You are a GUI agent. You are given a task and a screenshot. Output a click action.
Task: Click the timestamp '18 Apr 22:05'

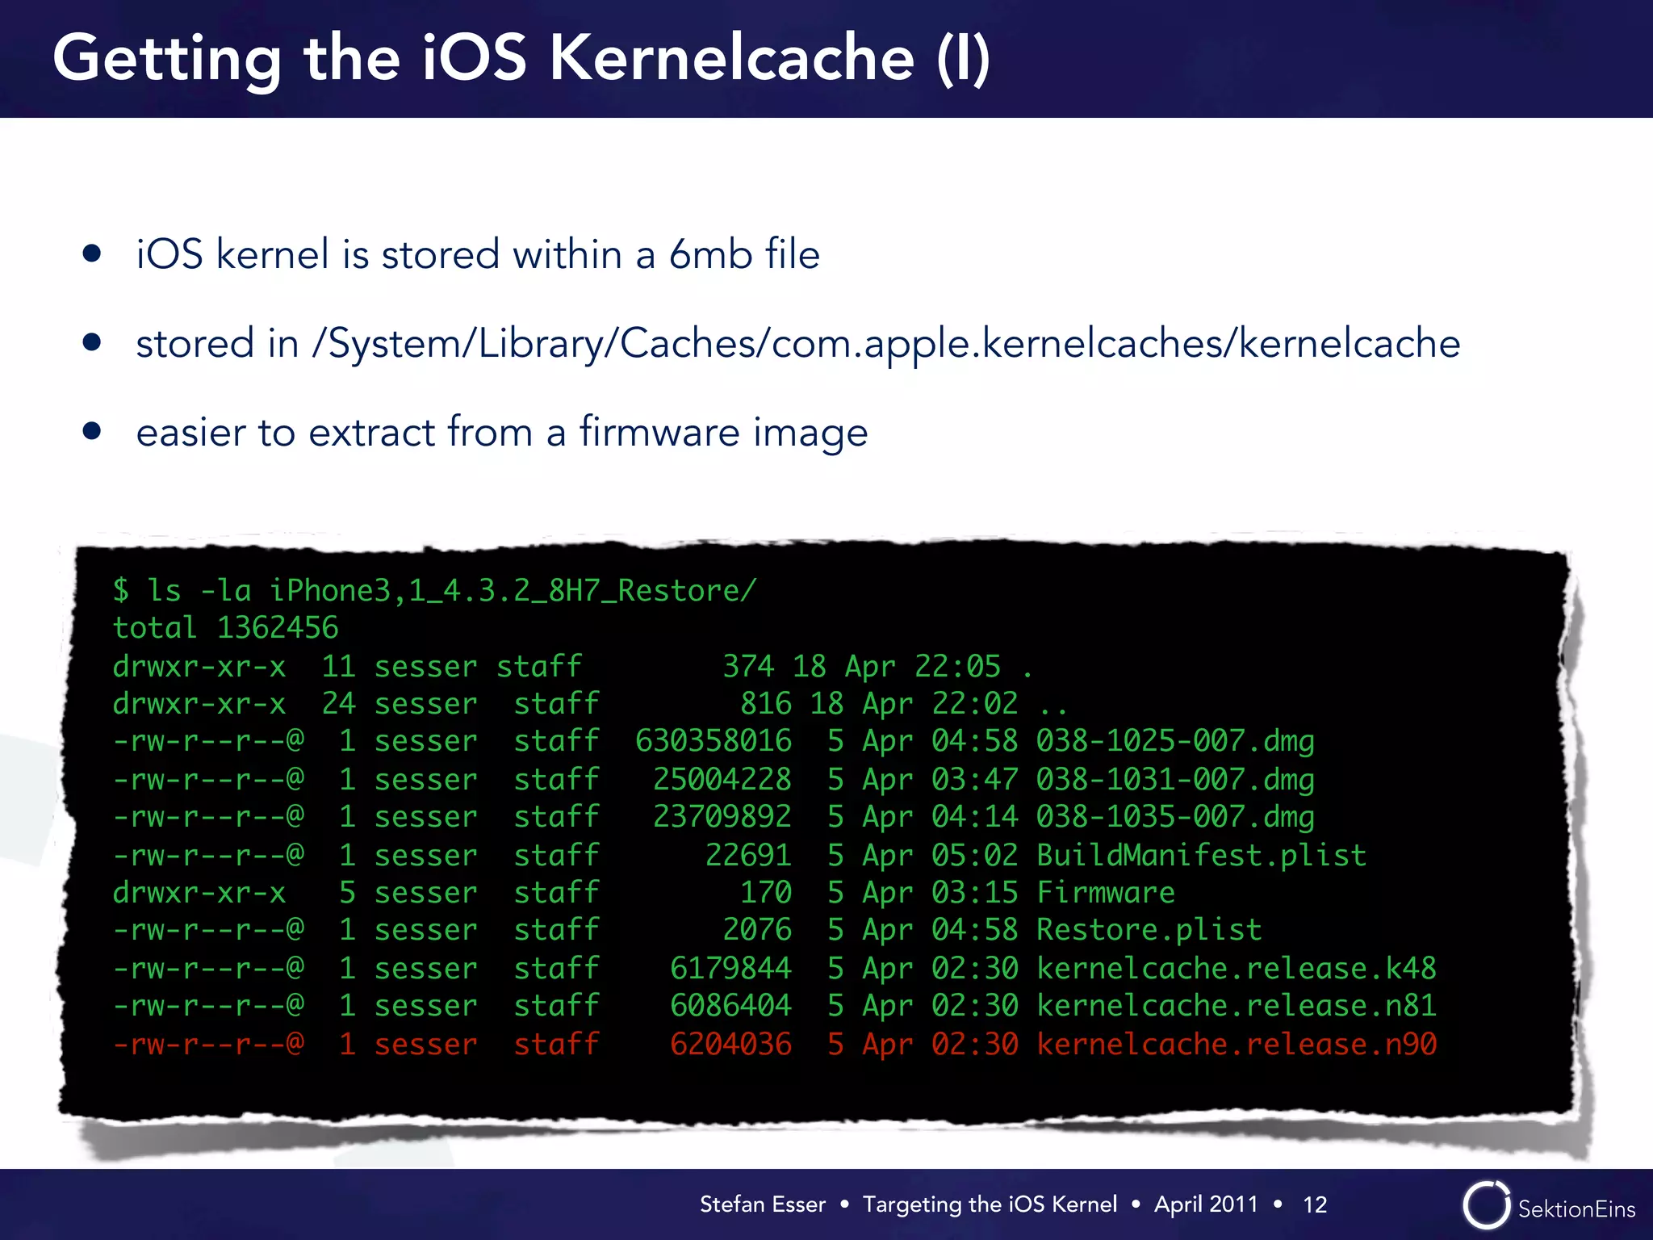897,667
